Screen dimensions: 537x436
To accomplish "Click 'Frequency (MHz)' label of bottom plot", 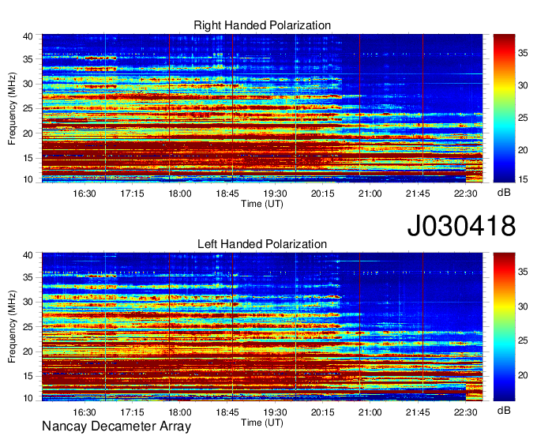I will (x=12, y=327).
